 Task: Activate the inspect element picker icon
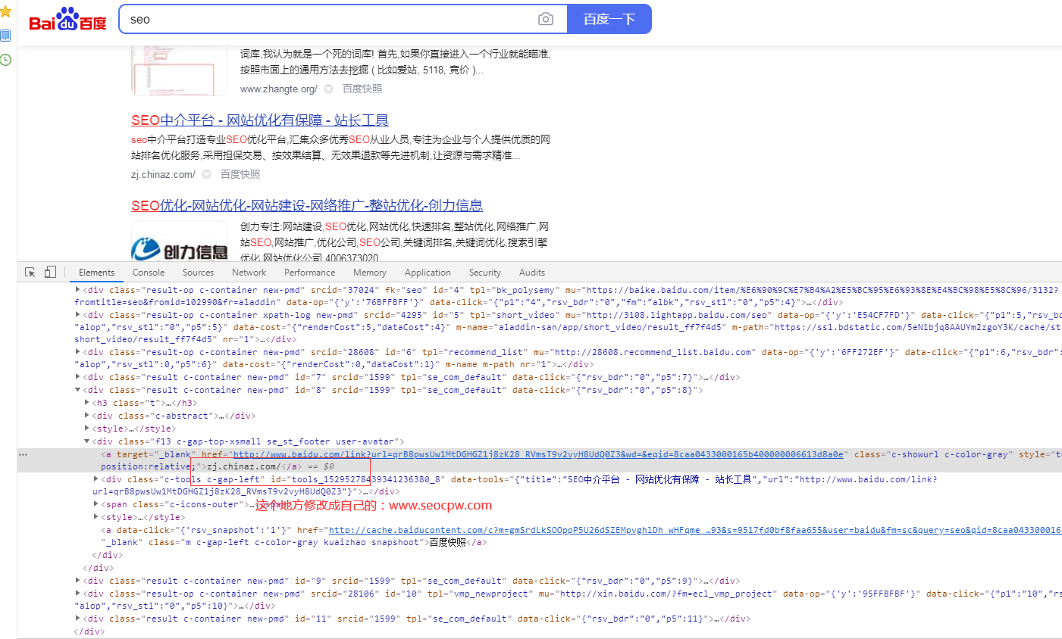tap(30, 273)
